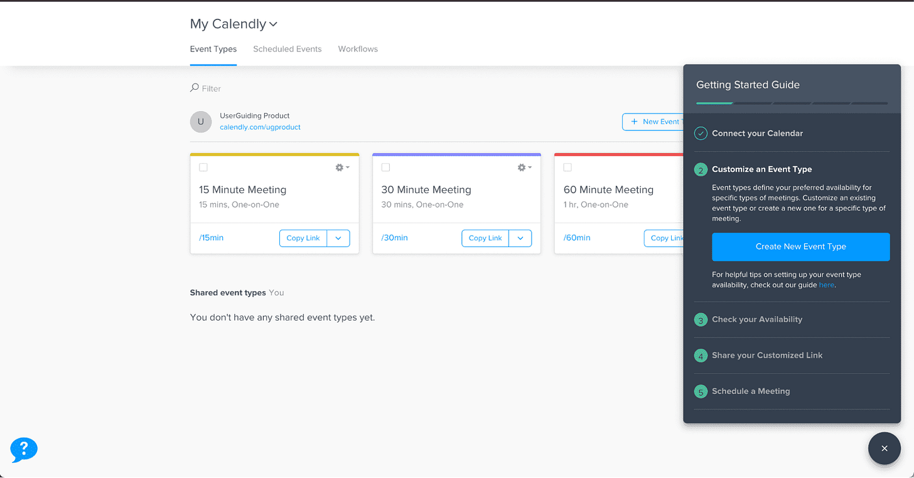Open the availability guide via the here link

point(826,285)
